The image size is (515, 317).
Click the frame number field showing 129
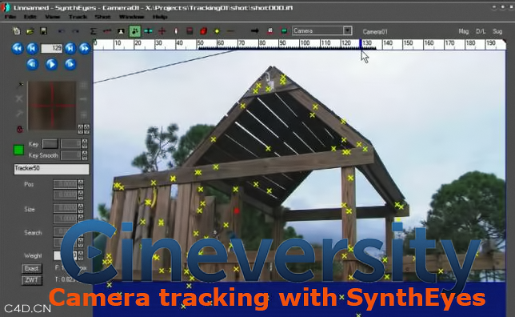pos(51,48)
